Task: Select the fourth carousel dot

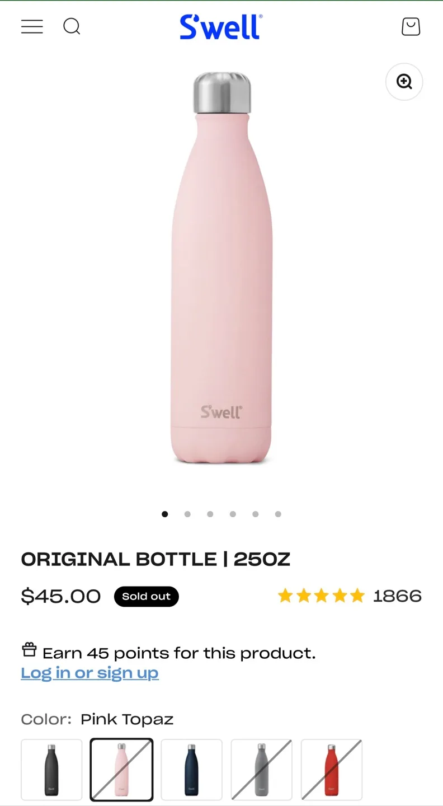Action: [x=233, y=513]
